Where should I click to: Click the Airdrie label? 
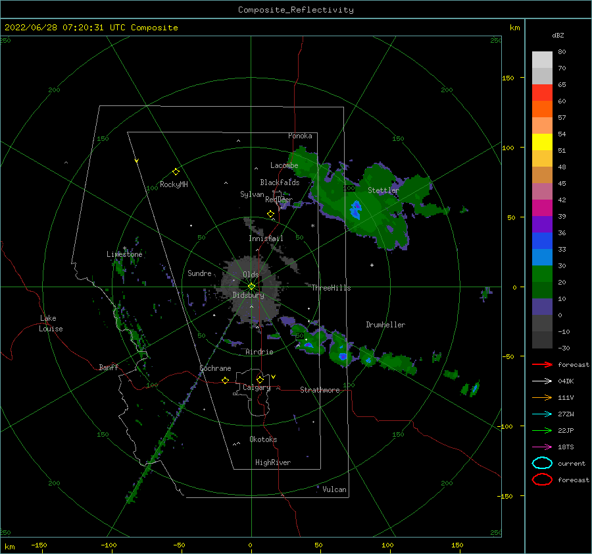pos(259,352)
